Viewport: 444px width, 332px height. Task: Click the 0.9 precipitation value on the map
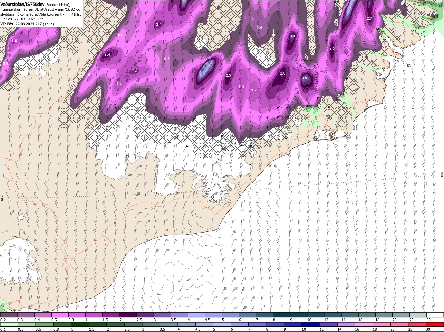coord(91,75)
